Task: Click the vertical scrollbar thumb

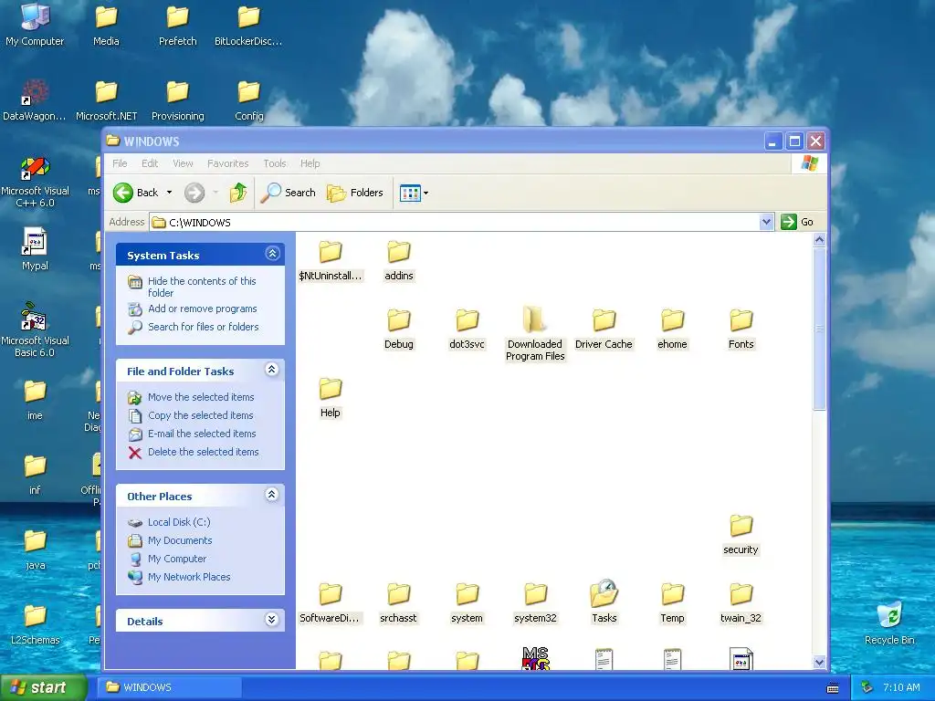Action: tap(819, 329)
